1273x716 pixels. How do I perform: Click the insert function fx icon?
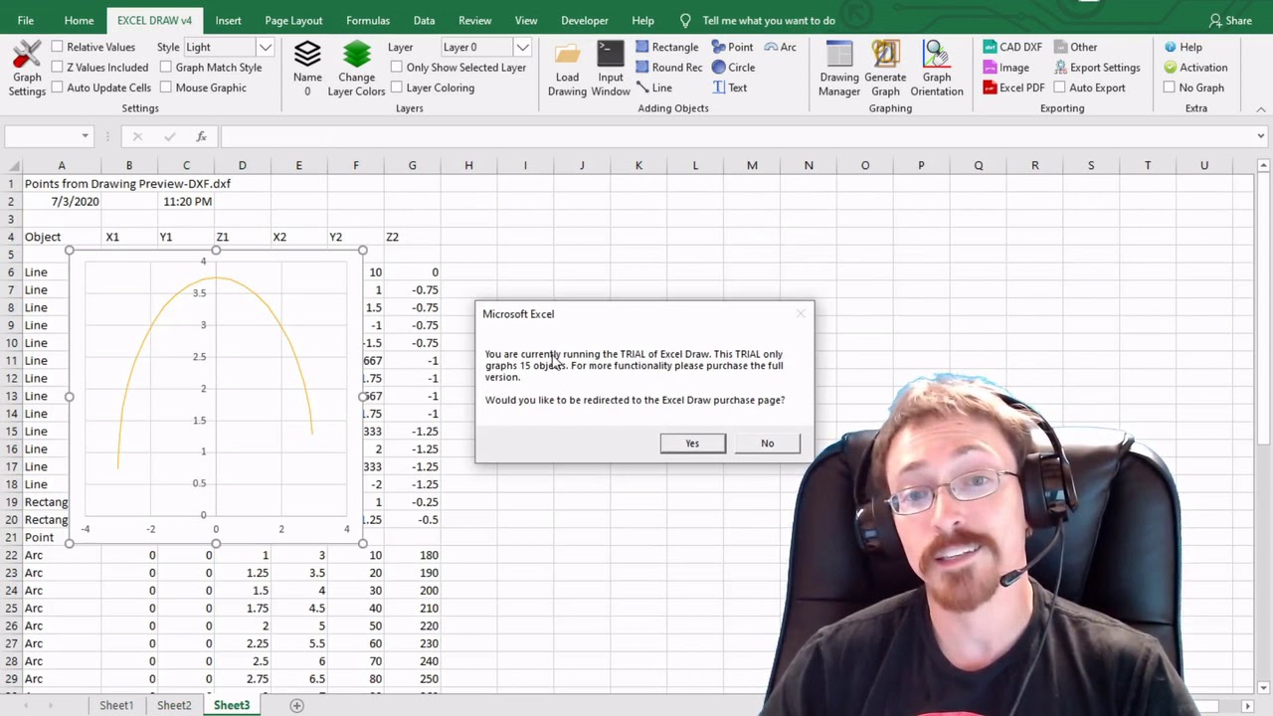point(201,136)
